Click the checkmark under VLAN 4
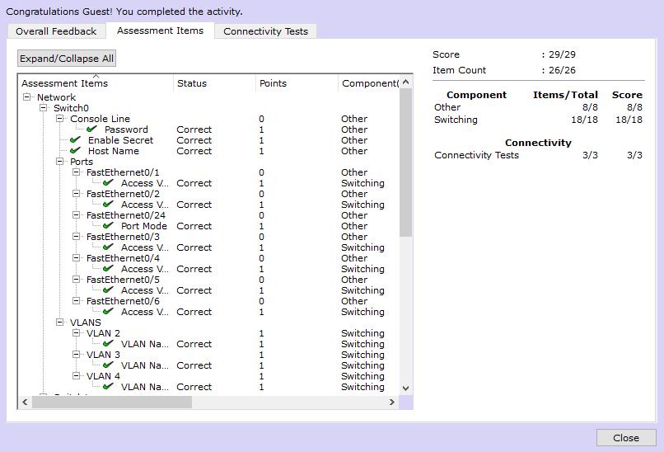This screenshot has width=664, height=452. [x=109, y=387]
